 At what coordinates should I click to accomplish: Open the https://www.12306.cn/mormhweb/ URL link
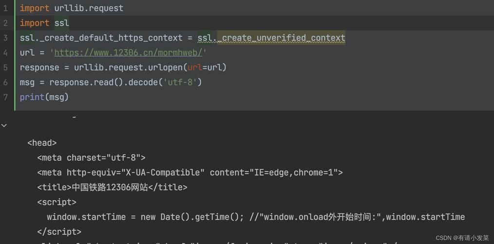coord(128,52)
